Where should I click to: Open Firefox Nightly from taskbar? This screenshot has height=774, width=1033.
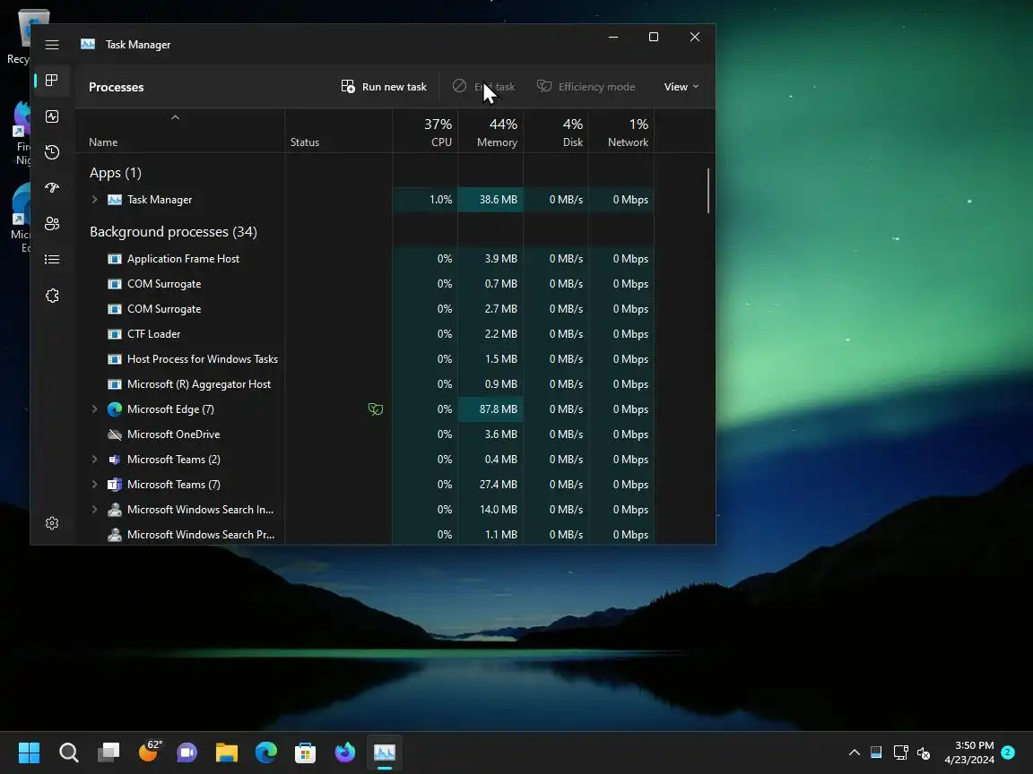pos(344,752)
